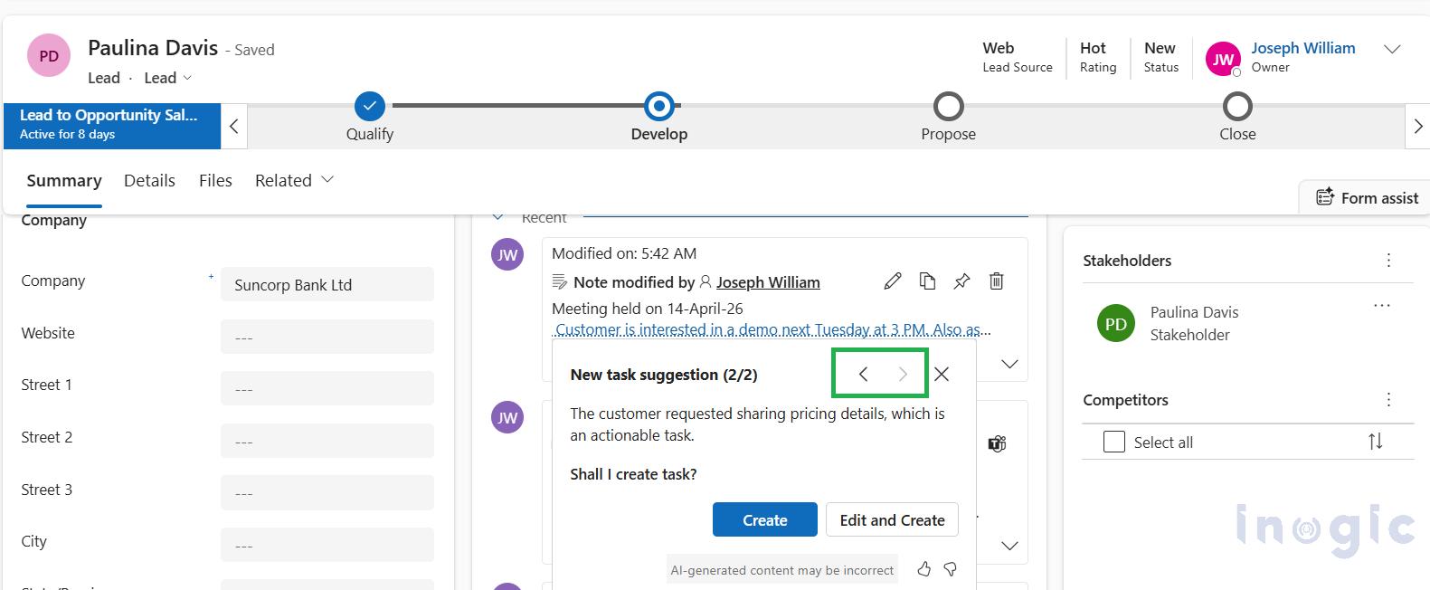Click the 'Modified on: 5:42 AM' text
The width and height of the screenshot is (1430, 590).
point(624,253)
